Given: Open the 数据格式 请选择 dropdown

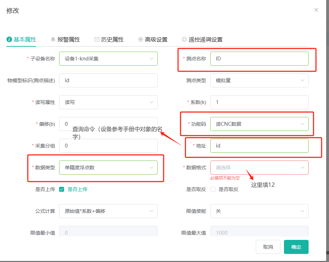Looking at the screenshot, I should click(259, 168).
